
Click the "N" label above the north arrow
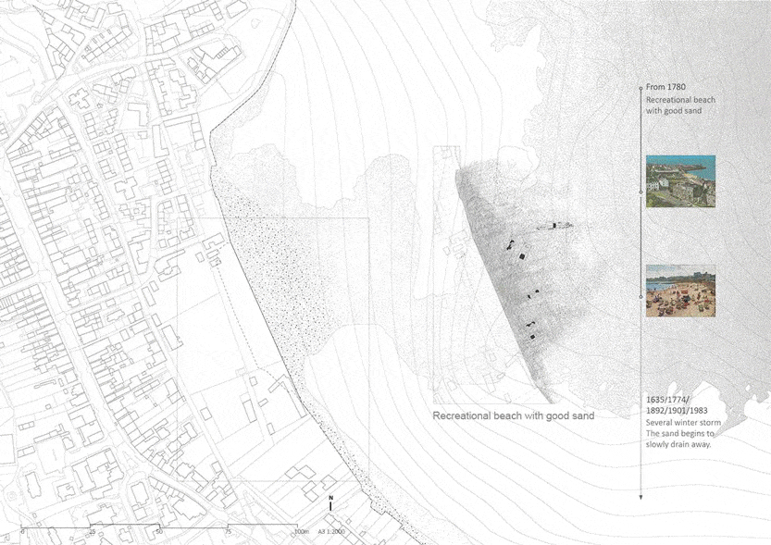coord(330,497)
